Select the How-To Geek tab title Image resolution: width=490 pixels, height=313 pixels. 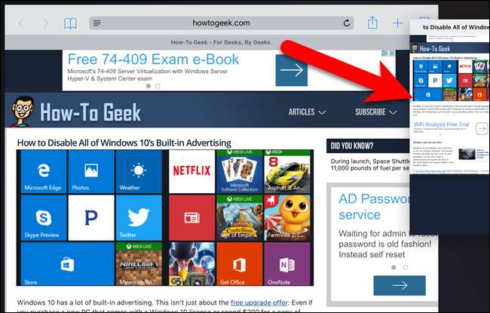point(221,42)
